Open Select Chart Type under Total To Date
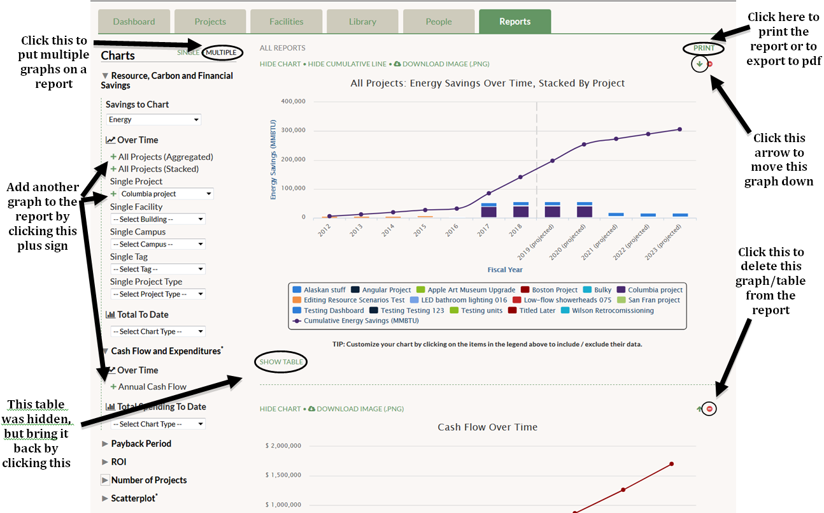The image size is (824, 513). tap(158, 331)
